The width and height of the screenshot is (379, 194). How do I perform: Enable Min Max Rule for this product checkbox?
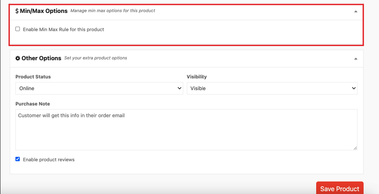coord(18,29)
